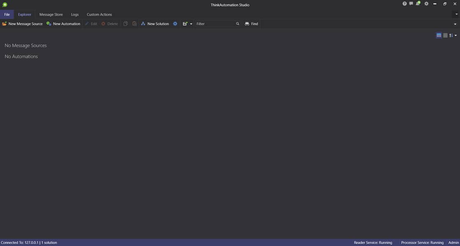Click the greyed-out Delete button
460x246 pixels.
(109, 24)
